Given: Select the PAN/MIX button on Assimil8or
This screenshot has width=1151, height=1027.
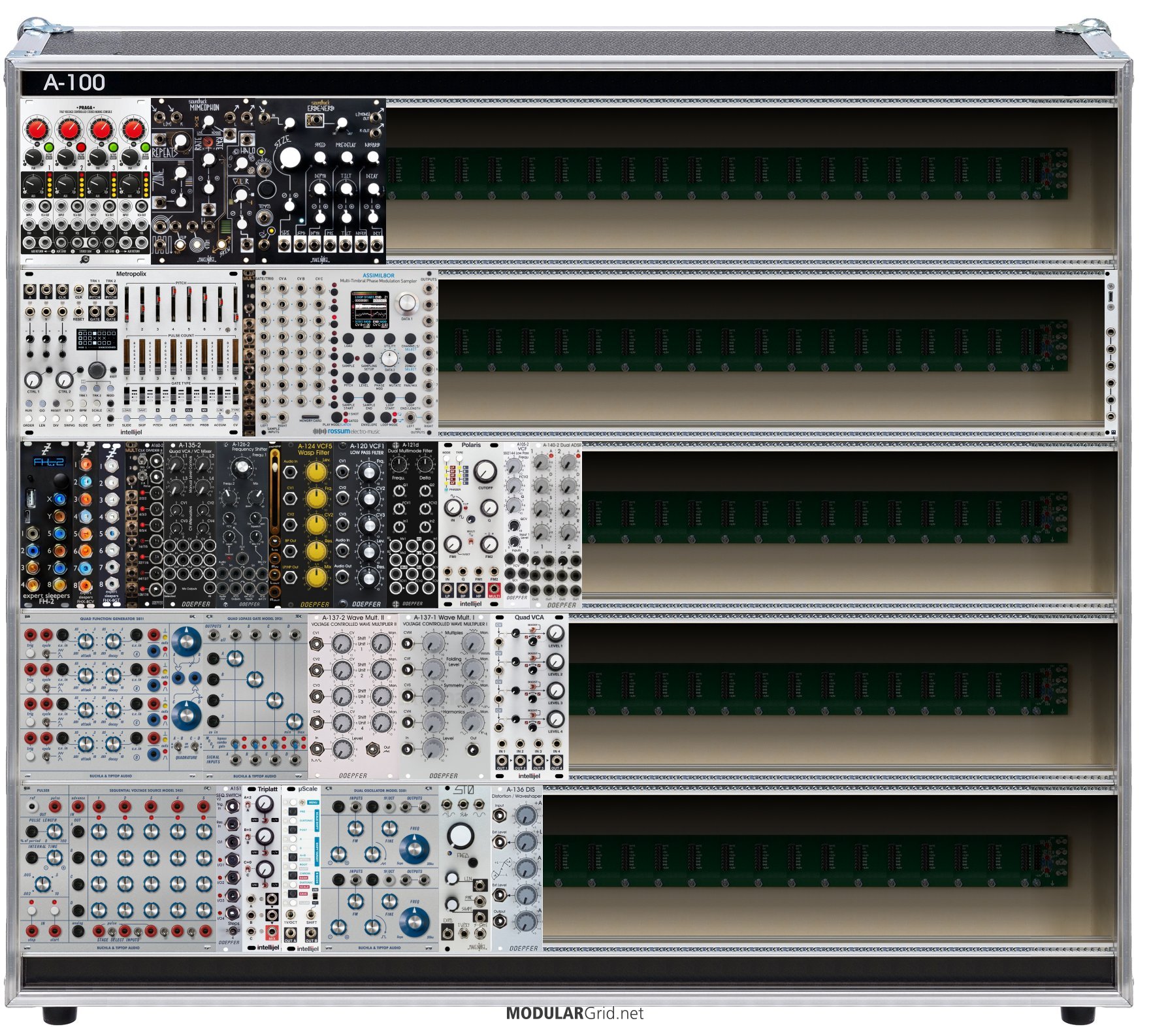Looking at the screenshot, I should 411,377.
